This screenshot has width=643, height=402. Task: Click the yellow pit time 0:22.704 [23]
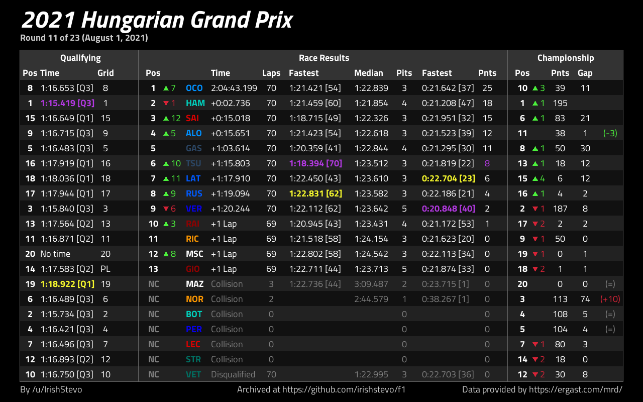(x=449, y=179)
